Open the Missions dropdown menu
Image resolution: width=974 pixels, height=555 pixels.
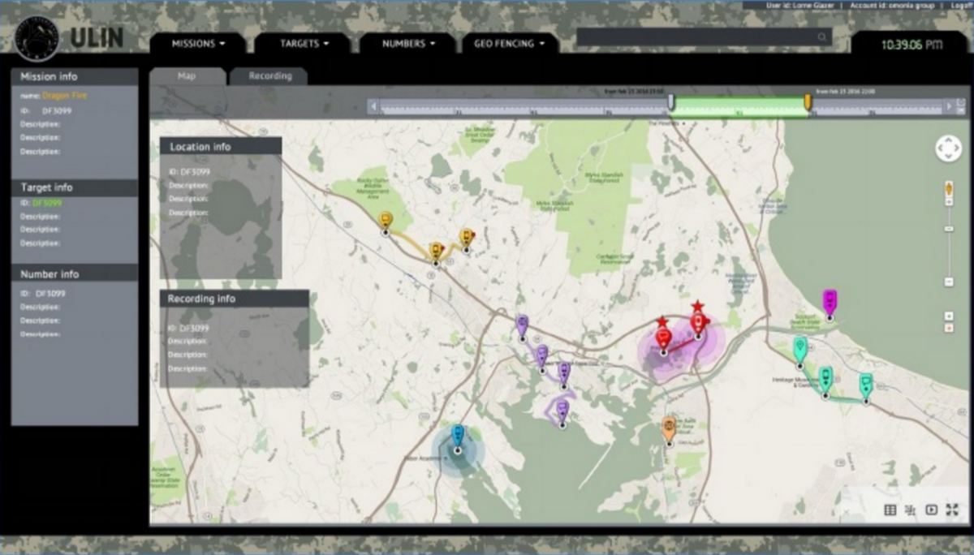coord(197,44)
